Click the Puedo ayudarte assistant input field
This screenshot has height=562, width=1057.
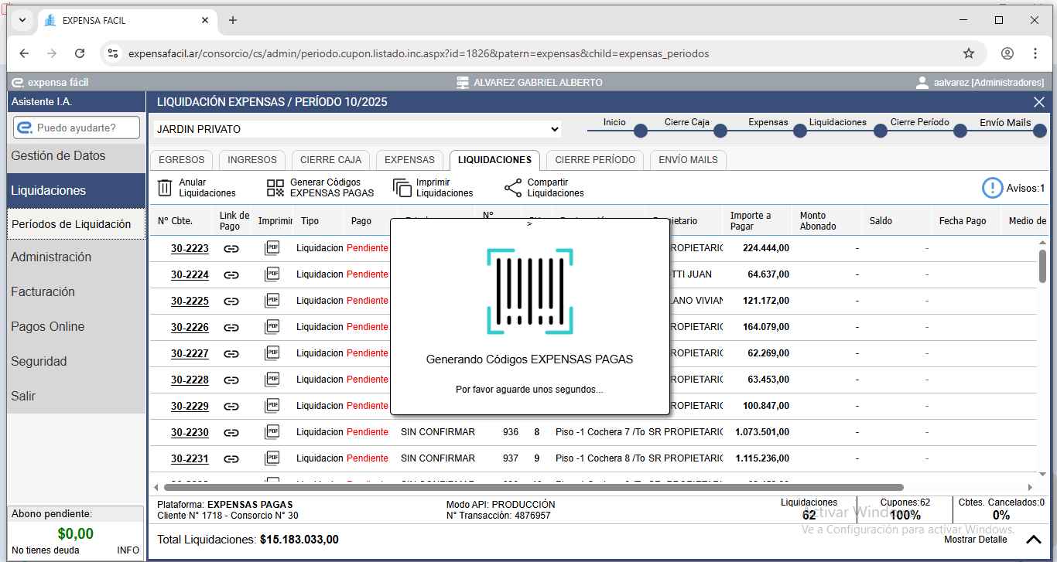(77, 128)
